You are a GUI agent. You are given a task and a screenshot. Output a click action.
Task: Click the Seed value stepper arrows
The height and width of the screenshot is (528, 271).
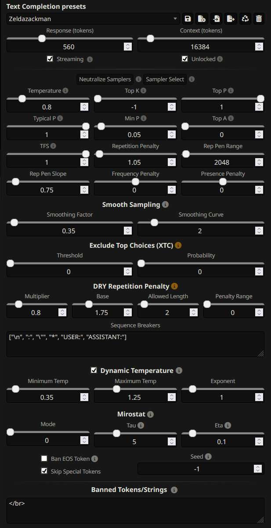tap(259, 469)
